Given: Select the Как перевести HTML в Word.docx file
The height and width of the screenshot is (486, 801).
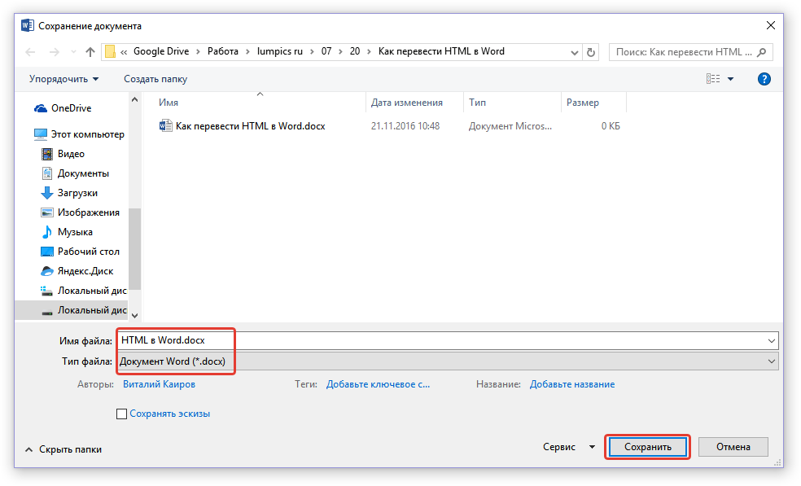Looking at the screenshot, I should click(250, 126).
